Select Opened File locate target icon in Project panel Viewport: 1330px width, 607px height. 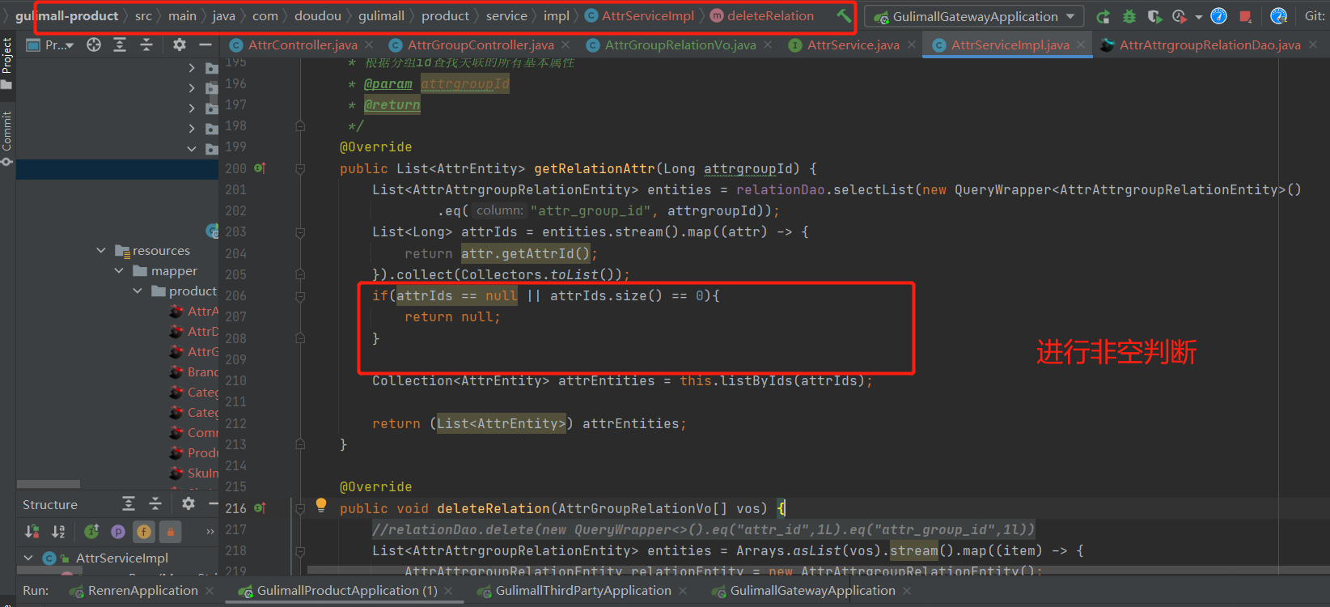click(x=94, y=45)
